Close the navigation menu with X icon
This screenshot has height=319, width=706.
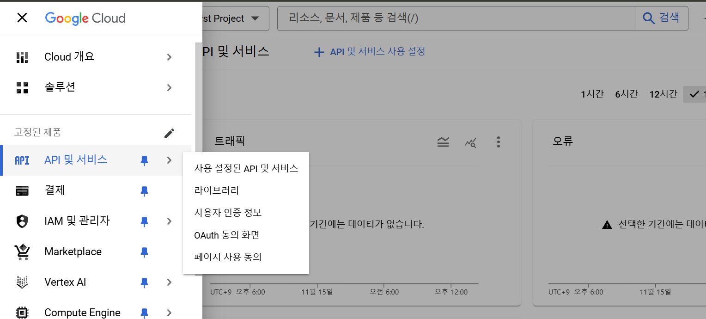tap(22, 18)
